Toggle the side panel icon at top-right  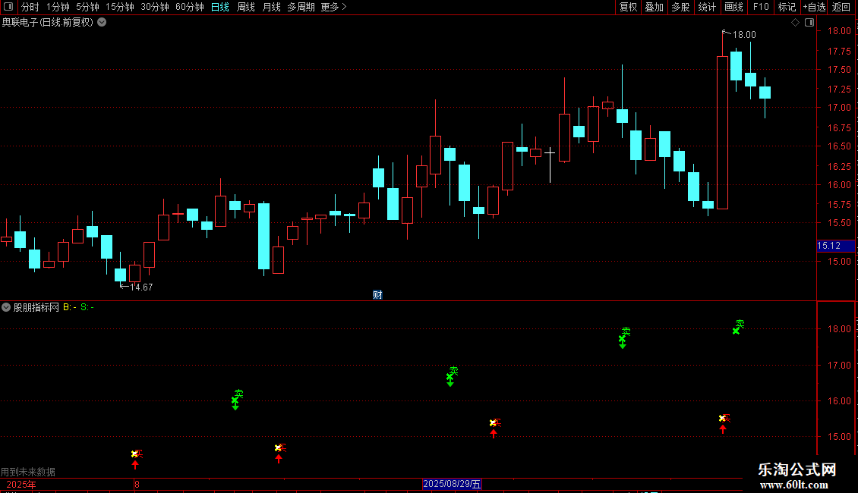[809, 23]
